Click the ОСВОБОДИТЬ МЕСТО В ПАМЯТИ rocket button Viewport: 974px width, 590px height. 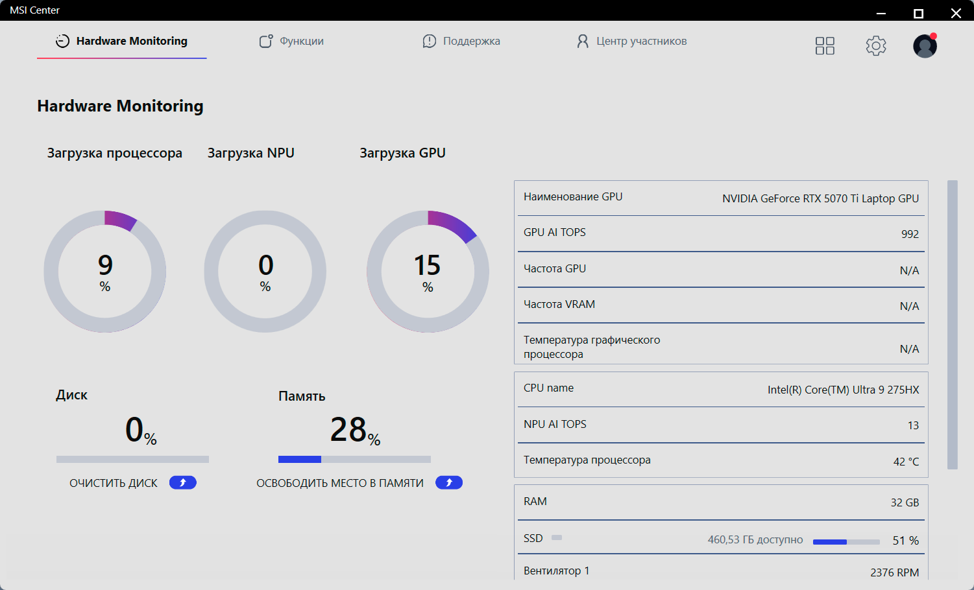pyautogui.click(x=449, y=482)
